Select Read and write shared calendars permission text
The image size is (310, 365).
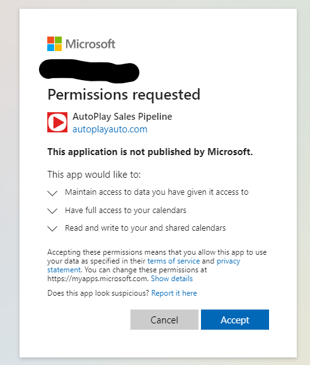pyautogui.click(x=146, y=228)
